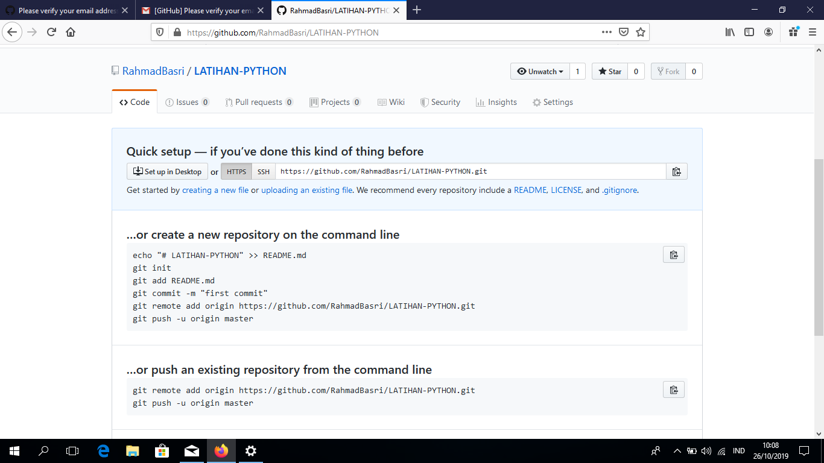Star the LATIHAN-PYTHON repository
Viewport: 824px width, 463px height.
pos(610,71)
